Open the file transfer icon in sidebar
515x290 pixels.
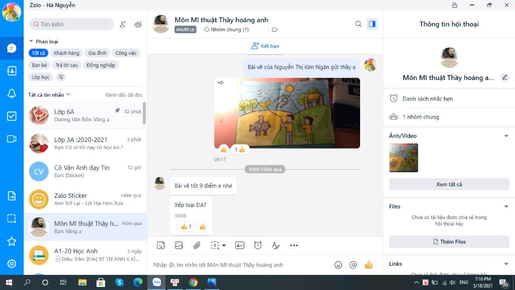tap(12, 196)
